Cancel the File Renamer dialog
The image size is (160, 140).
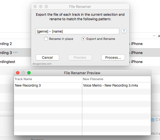[x=47, y=58]
